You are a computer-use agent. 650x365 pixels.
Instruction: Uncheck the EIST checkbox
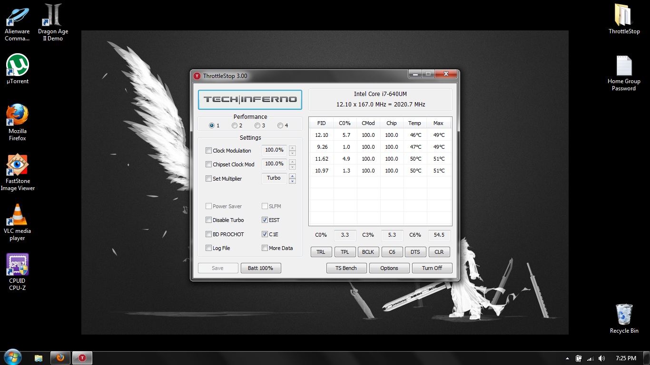tap(265, 220)
